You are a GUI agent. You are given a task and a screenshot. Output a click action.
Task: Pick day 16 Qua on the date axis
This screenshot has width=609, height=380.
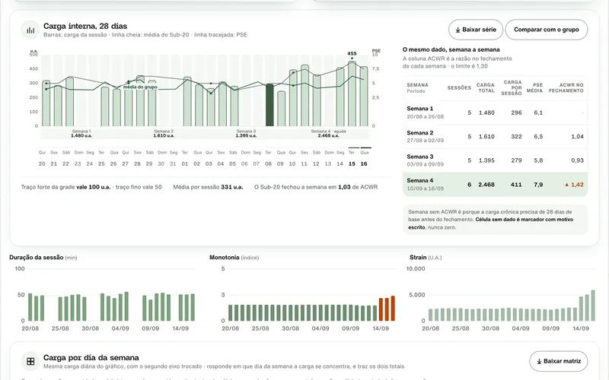tap(364, 157)
